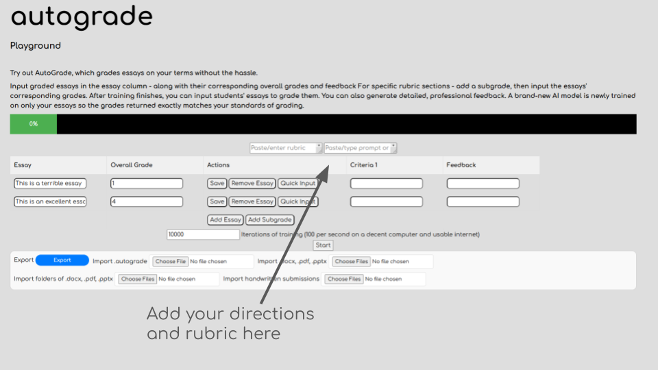Click the blue Export button

(x=62, y=260)
